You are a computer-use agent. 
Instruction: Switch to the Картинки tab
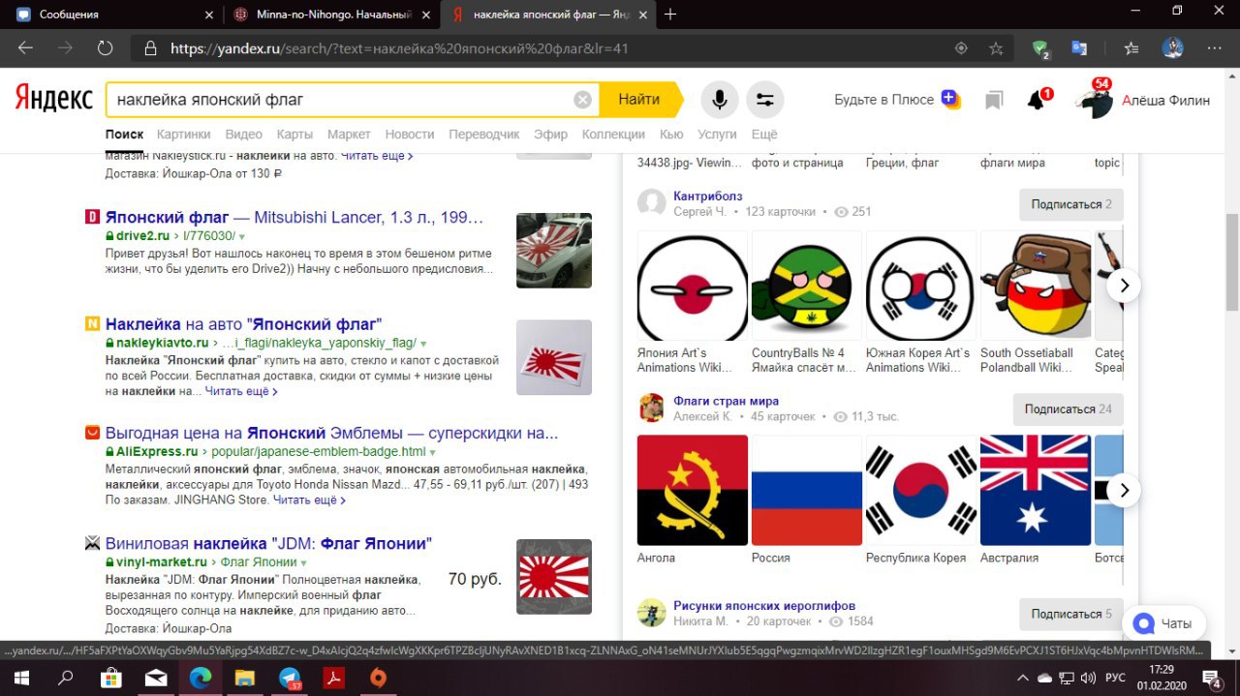[x=183, y=135]
